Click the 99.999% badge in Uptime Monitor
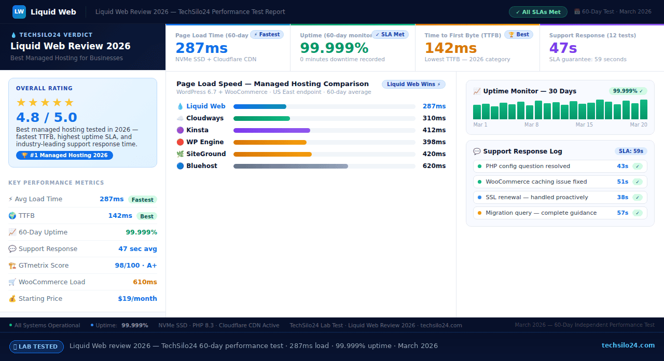 pos(628,91)
